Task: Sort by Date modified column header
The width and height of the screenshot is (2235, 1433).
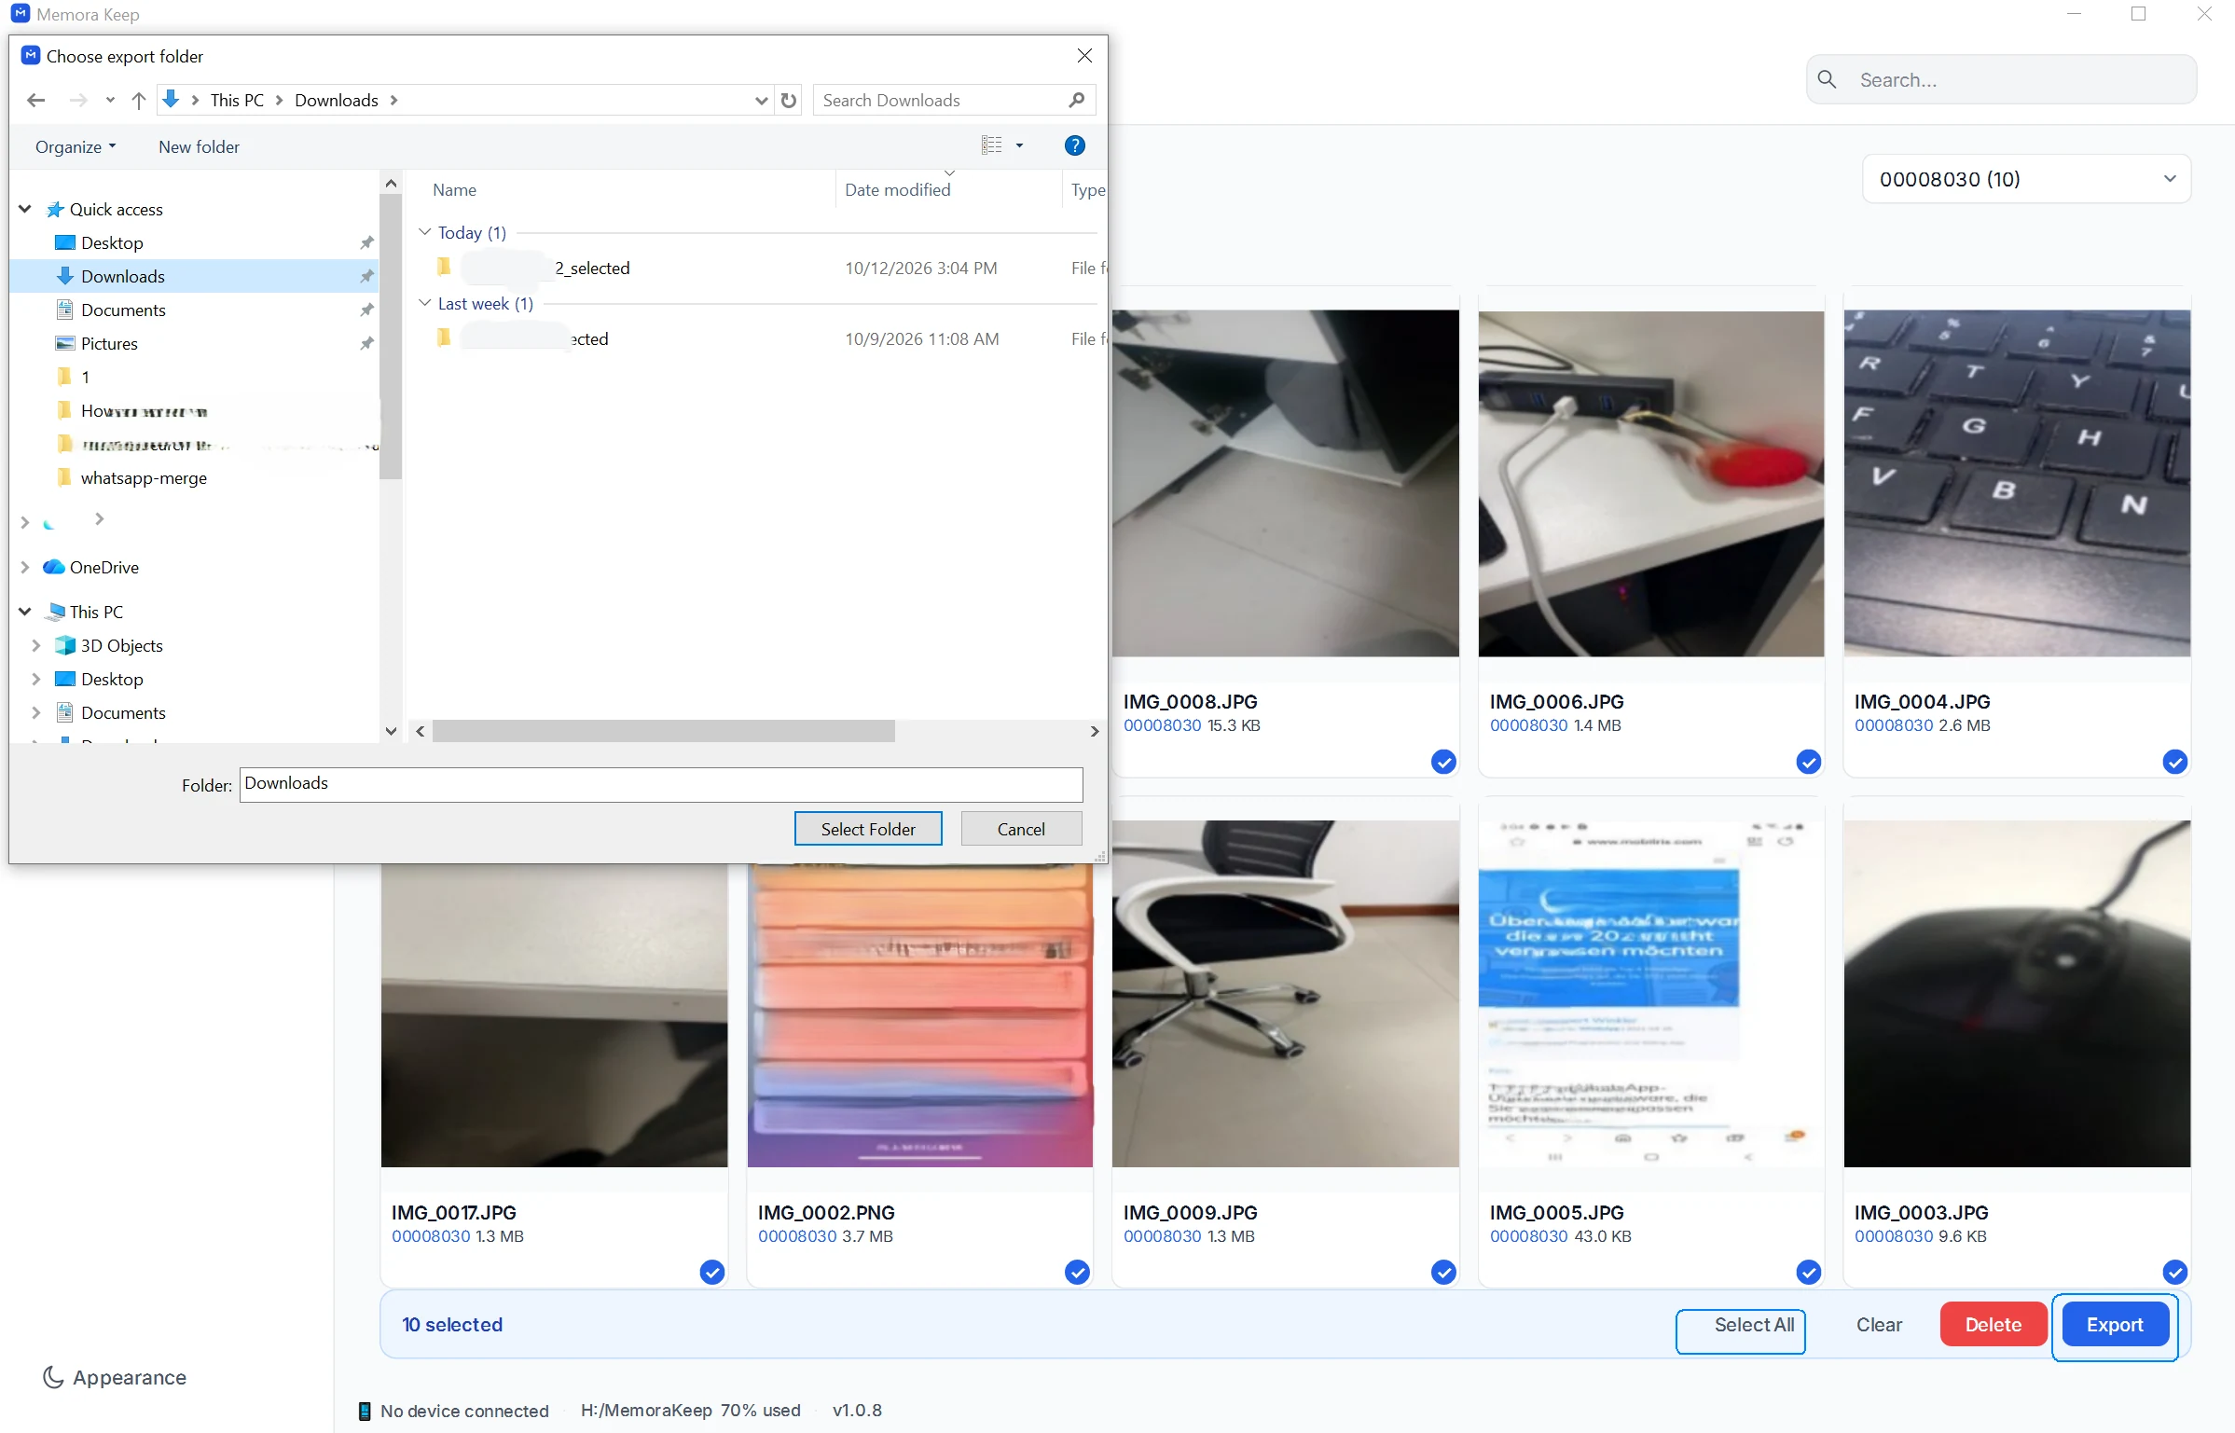Action: (897, 189)
